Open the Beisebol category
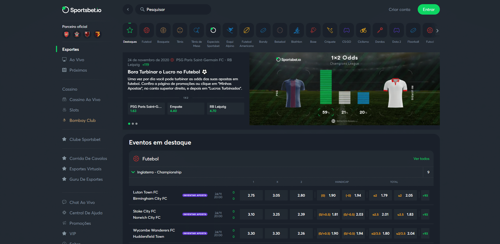Image resolution: width=500 pixels, height=244 pixels. pyautogui.click(x=280, y=30)
